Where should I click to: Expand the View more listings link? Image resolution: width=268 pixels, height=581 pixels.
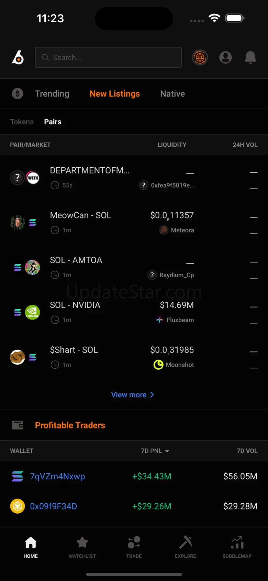point(132,395)
